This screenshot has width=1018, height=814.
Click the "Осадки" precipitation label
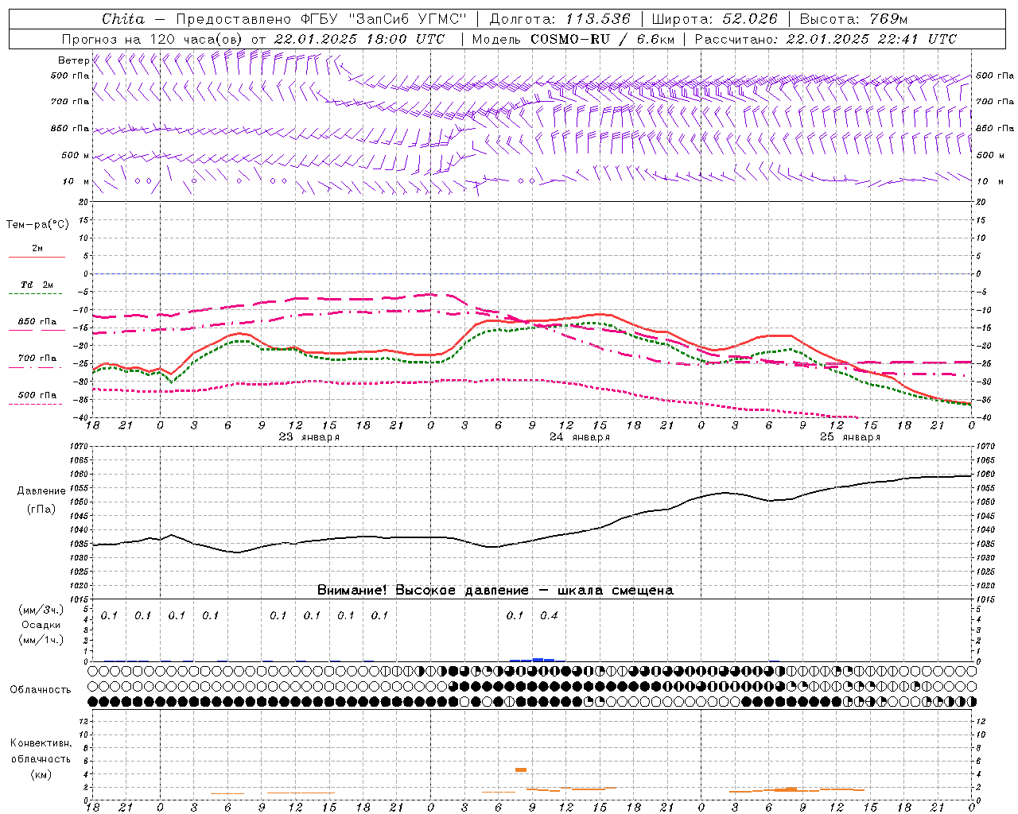(x=41, y=625)
